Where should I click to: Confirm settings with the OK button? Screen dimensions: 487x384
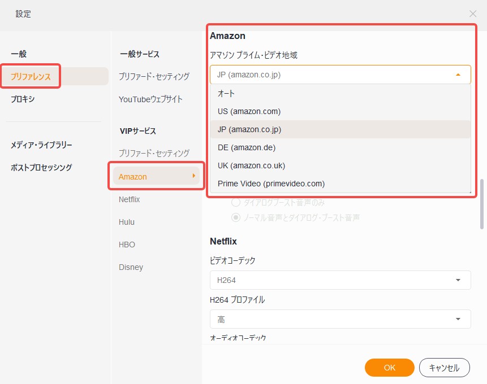[390, 368]
